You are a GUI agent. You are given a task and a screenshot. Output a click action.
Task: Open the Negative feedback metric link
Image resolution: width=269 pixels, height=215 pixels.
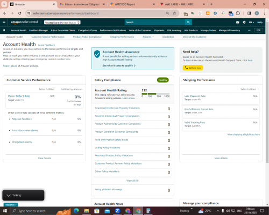[x=22, y=119]
